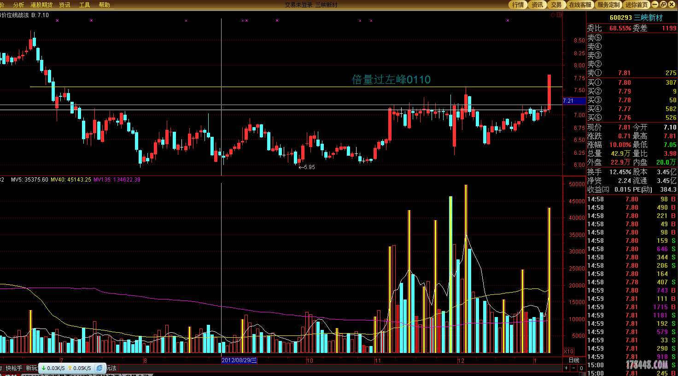678x376 pixels.
Task: Click the Internet Explorer icon in the speed widget
Action: [99, 368]
